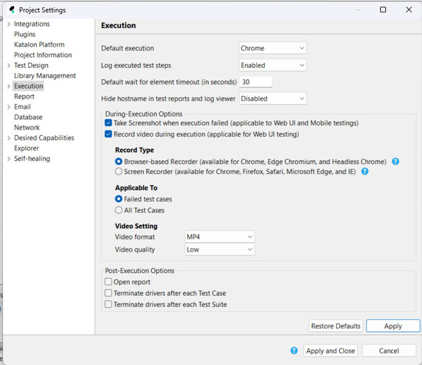The height and width of the screenshot is (365, 422).
Task: Open Video quality dropdown
Action: 220,250
